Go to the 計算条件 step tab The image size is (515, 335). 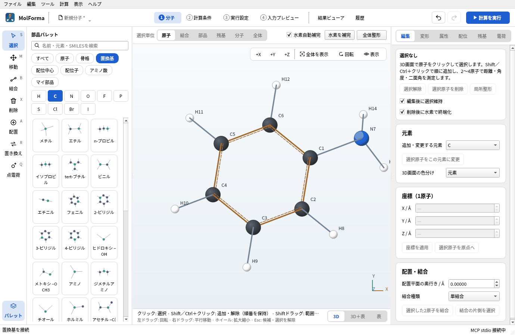[x=199, y=18]
